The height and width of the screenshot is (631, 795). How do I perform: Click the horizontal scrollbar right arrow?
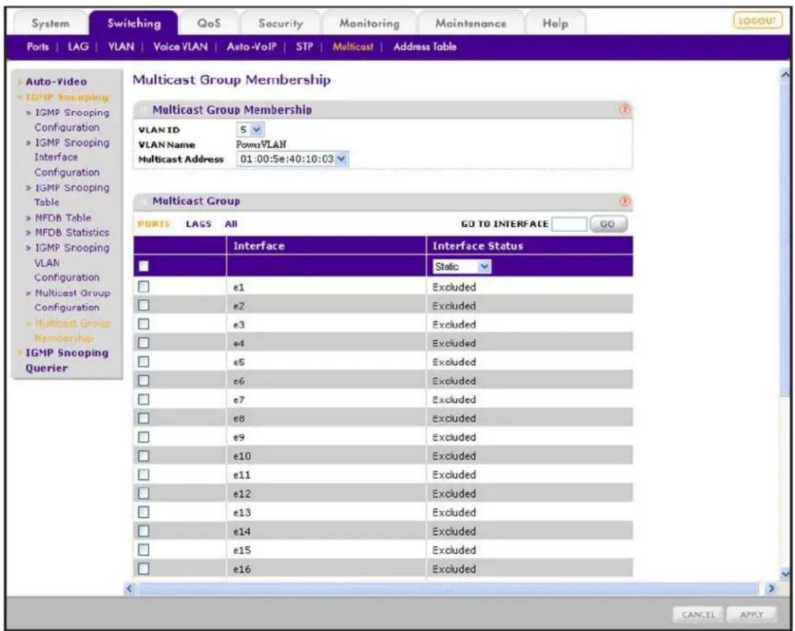point(771,589)
